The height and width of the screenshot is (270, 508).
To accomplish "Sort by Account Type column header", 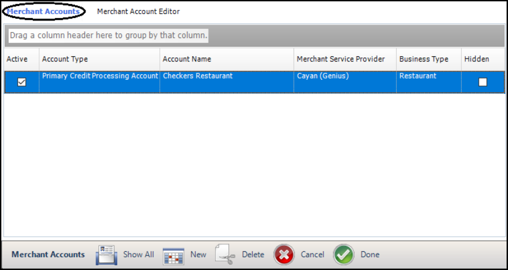I will point(100,59).
